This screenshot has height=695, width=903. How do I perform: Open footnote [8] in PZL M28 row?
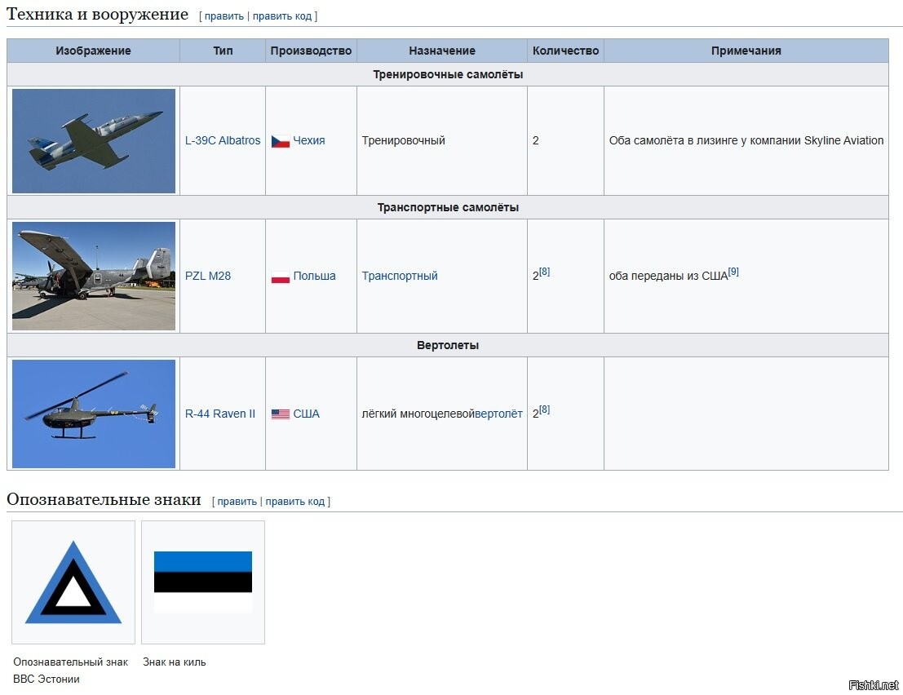(545, 271)
